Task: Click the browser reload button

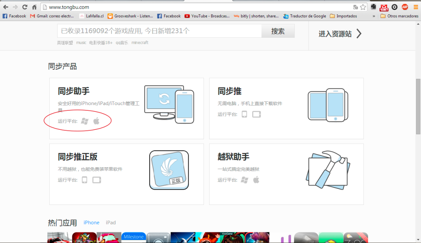Action: click(25, 7)
